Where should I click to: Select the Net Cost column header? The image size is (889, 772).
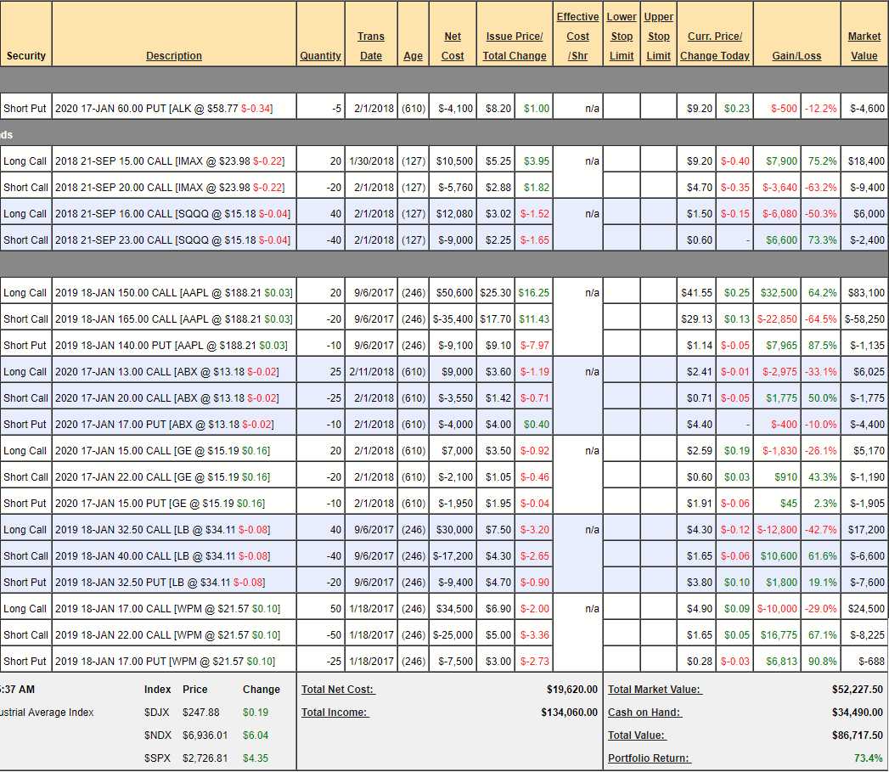coord(453,46)
